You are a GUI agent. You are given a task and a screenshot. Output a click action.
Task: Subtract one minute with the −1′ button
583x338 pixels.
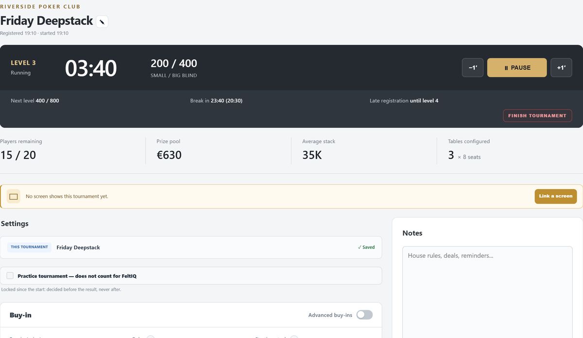pyautogui.click(x=473, y=68)
